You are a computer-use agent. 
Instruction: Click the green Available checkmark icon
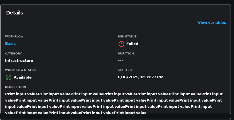[x=9, y=77]
